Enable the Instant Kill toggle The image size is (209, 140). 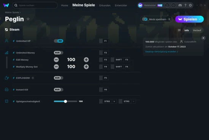coord(59,90)
